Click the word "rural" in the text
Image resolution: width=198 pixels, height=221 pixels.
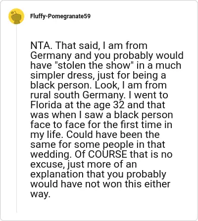(41, 95)
